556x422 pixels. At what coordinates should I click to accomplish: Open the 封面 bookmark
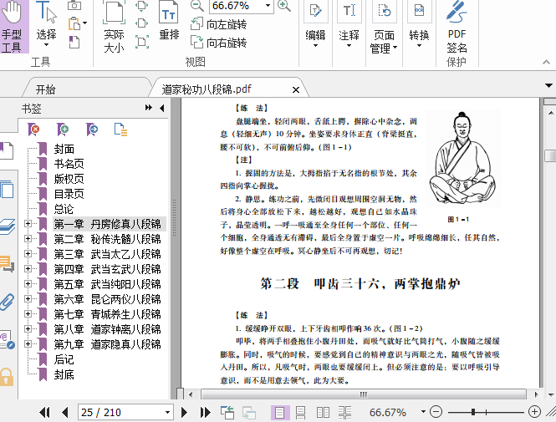[64, 149]
